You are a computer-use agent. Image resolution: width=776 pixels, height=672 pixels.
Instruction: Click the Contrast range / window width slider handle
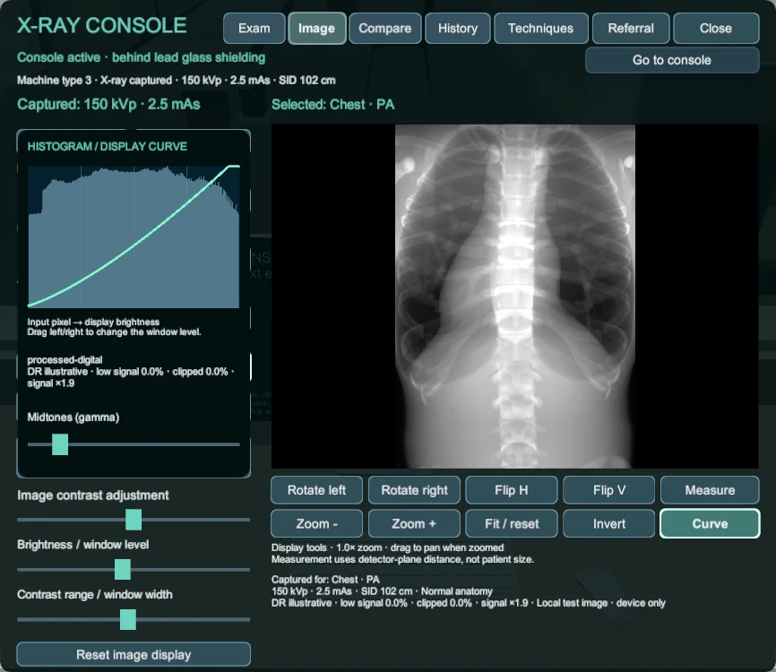click(x=128, y=619)
